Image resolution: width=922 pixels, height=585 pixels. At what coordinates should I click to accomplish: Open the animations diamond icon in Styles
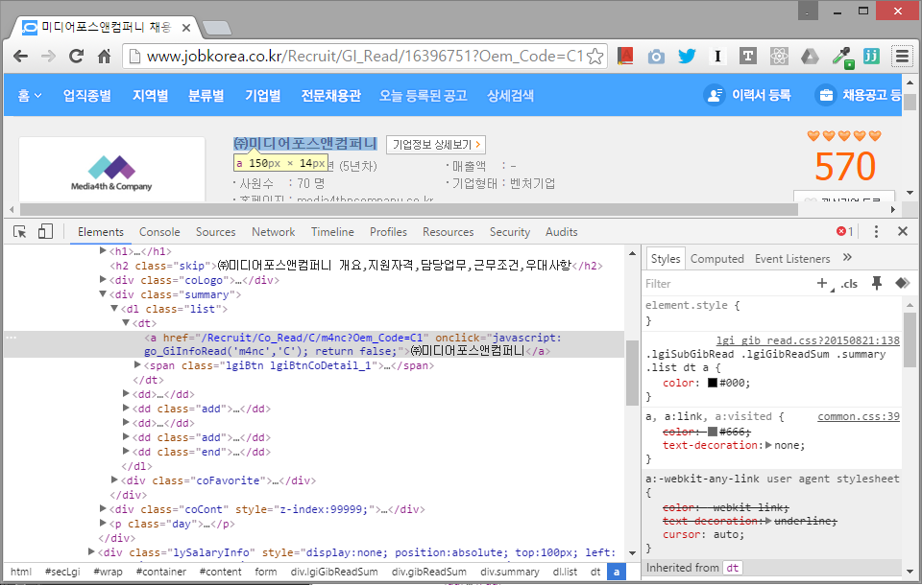(902, 284)
